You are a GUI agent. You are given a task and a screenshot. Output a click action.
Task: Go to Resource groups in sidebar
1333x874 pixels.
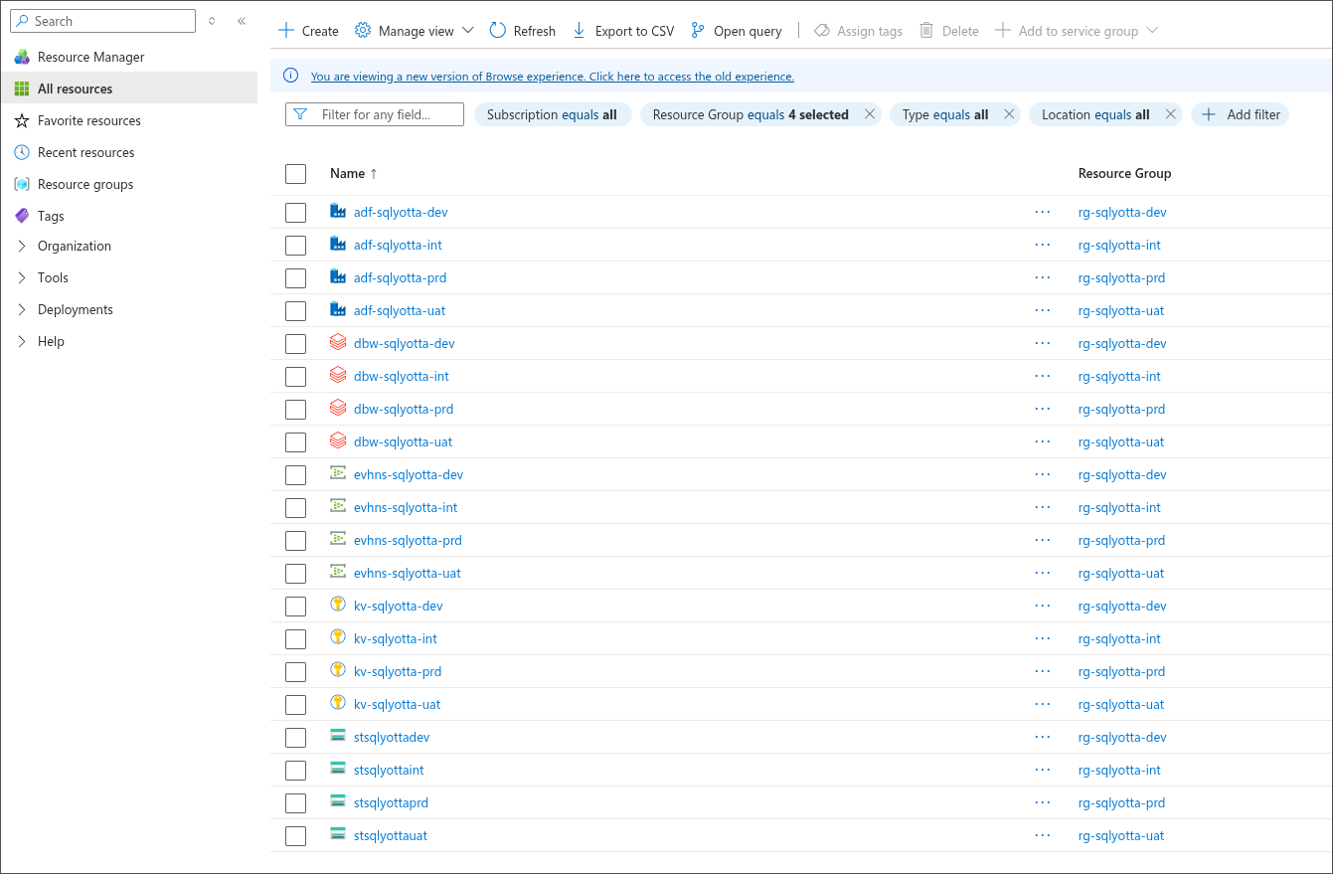coord(84,184)
